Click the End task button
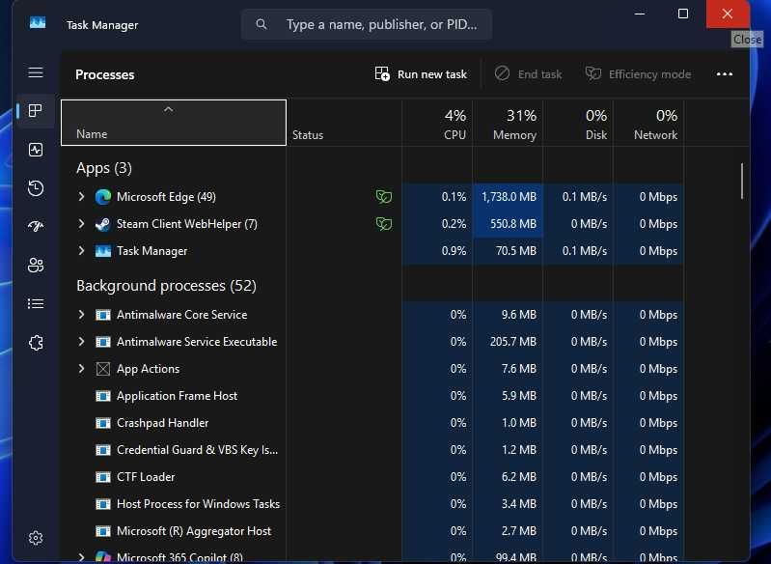This screenshot has width=771, height=564. [x=528, y=74]
